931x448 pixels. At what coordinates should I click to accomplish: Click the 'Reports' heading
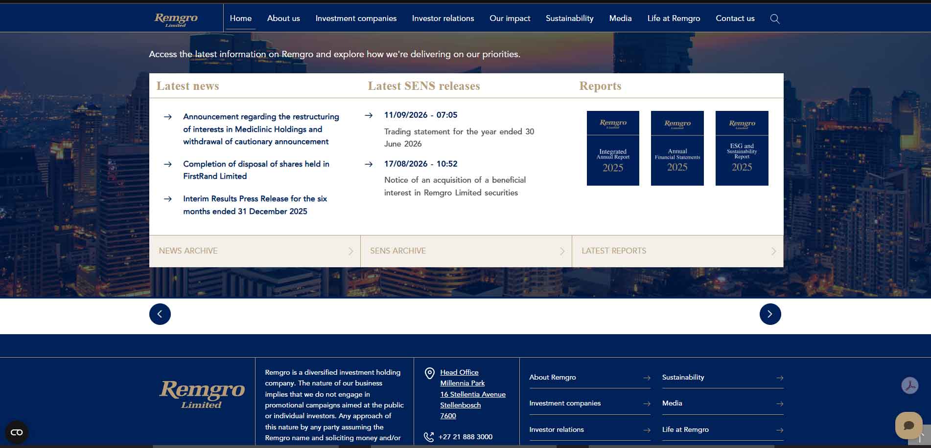[600, 86]
